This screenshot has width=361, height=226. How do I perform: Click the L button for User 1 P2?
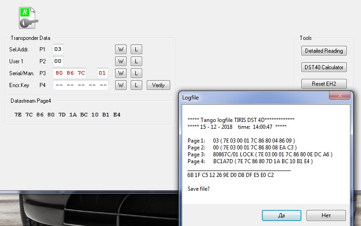[136, 61]
